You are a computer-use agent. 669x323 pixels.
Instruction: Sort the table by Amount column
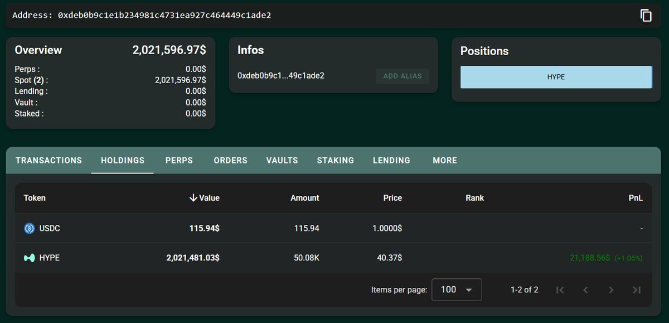point(305,197)
